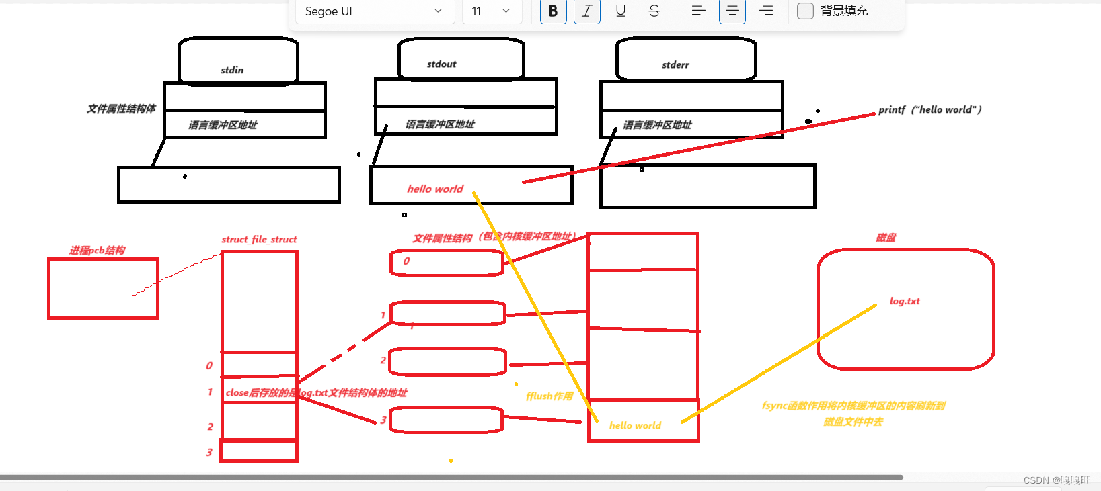Select the stdout label
The width and height of the screenshot is (1101, 491).
(442, 64)
